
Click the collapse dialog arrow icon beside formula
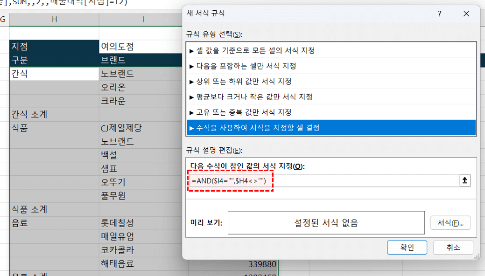pyautogui.click(x=464, y=181)
